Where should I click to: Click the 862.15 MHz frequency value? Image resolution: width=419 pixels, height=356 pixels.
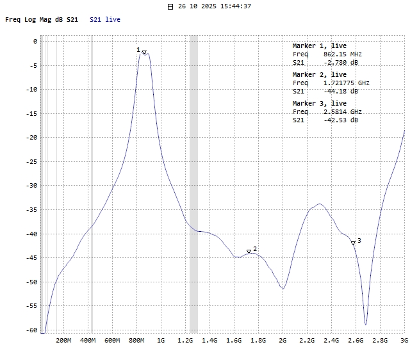[x=343, y=54]
